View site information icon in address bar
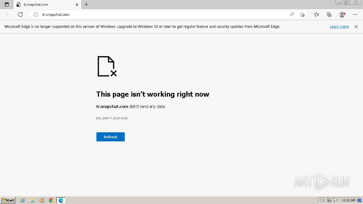 36,14
